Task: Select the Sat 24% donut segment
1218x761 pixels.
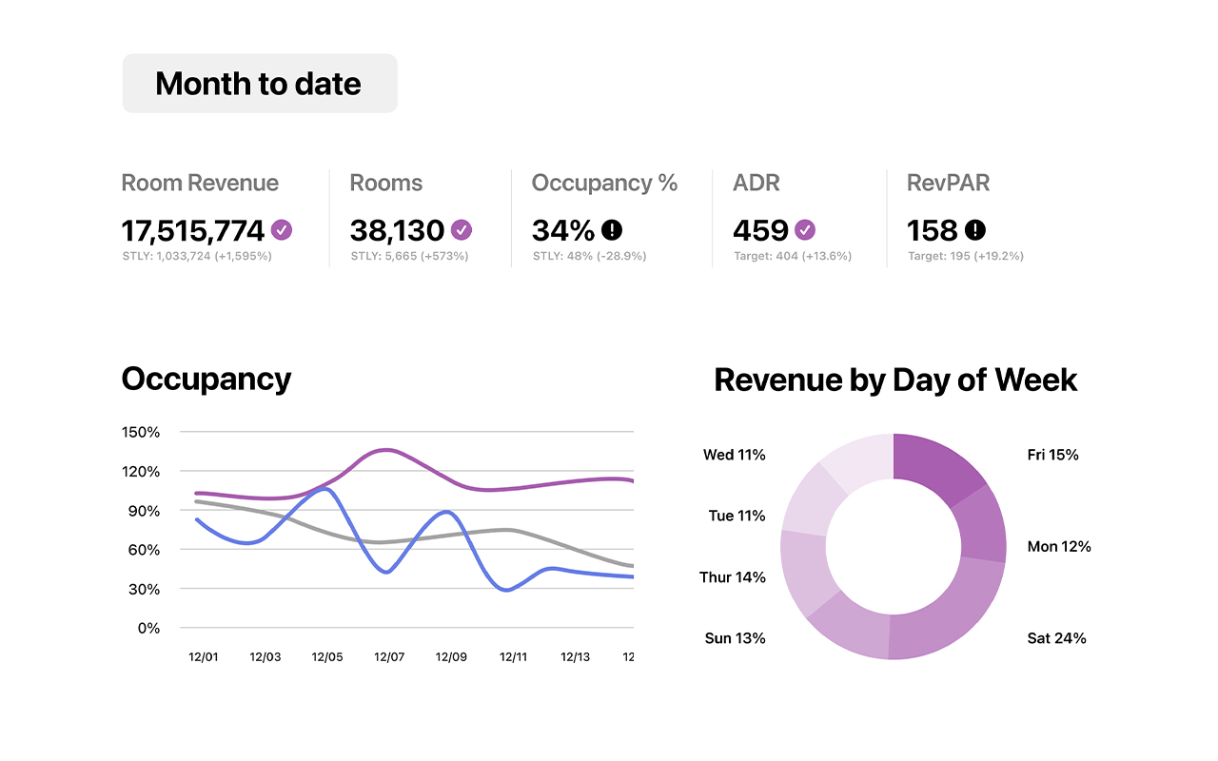Action: 947,614
